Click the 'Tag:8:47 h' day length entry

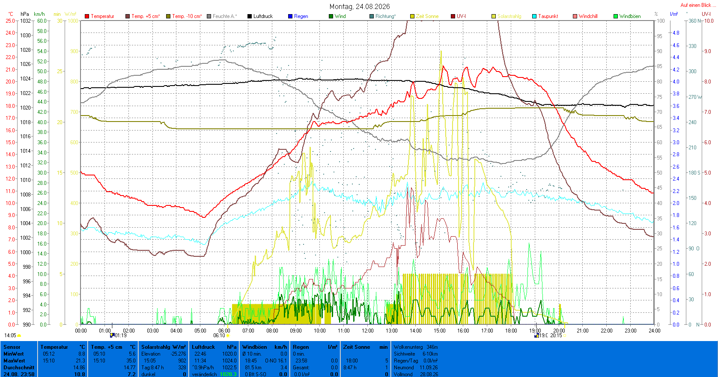152,368
